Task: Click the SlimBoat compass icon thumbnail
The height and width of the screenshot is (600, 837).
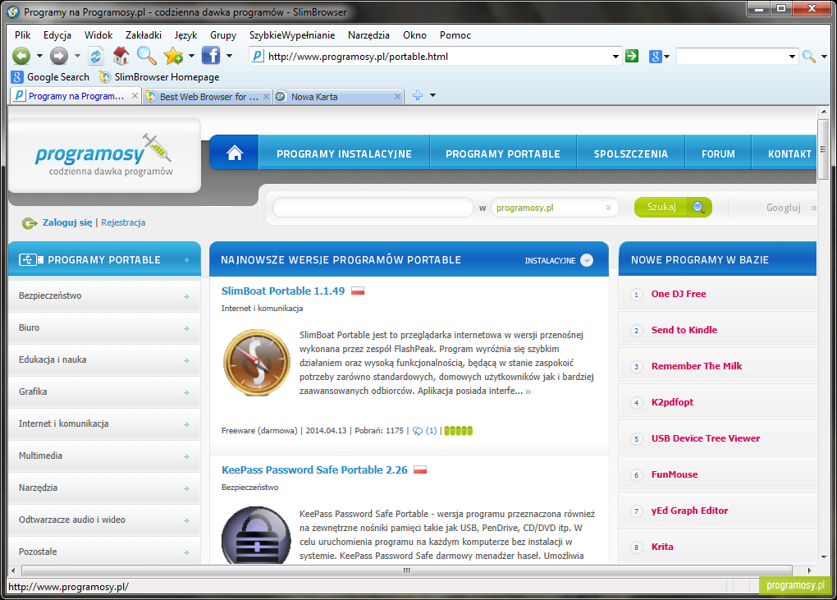Action: point(257,363)
